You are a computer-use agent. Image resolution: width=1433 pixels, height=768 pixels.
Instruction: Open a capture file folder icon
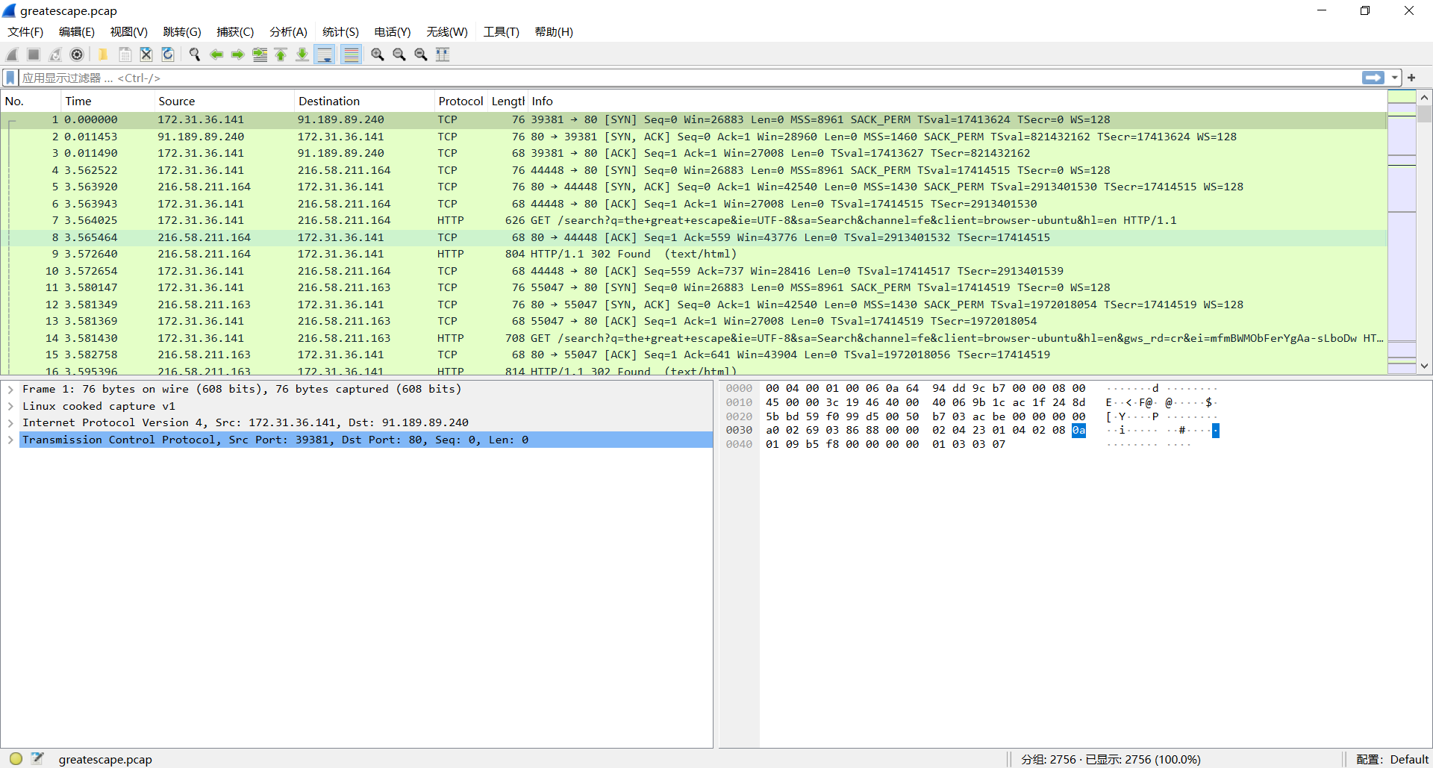(x=103, y=54)
